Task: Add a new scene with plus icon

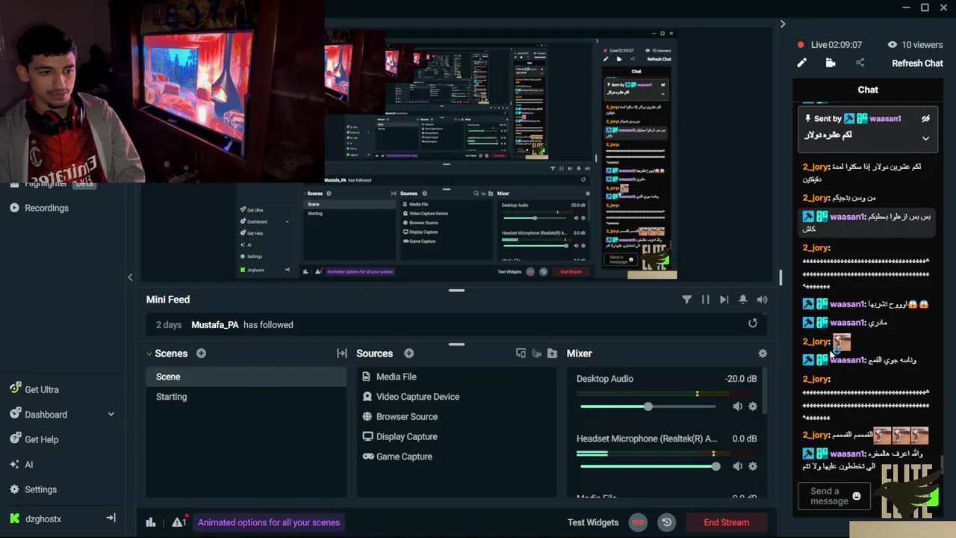Action: pos(201,353)
